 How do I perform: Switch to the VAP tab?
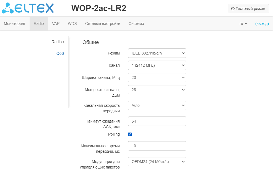click(x=56, y=24)
